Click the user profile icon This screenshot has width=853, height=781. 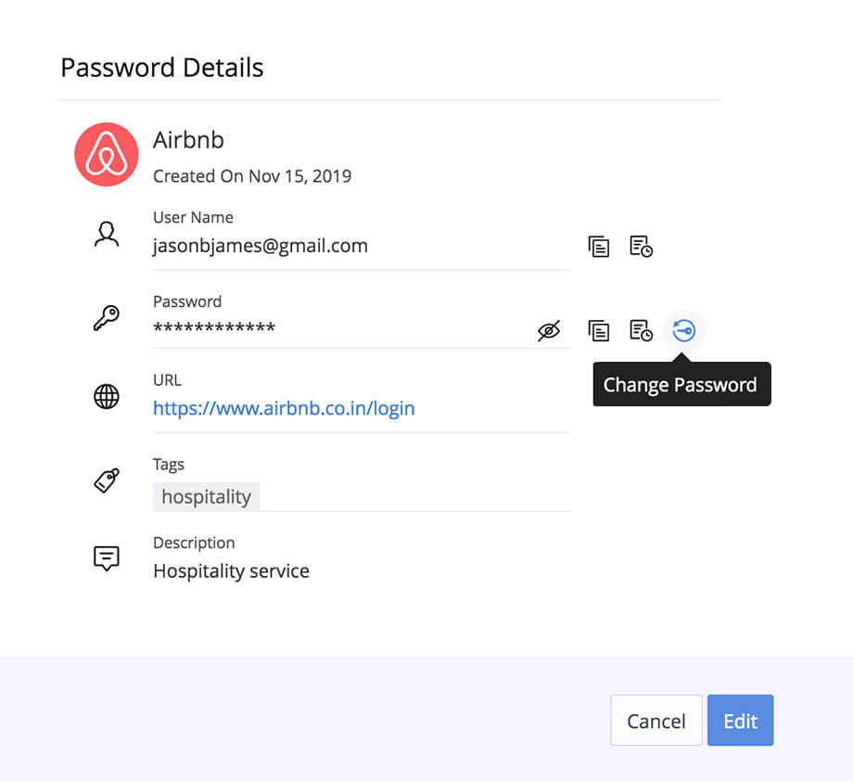[x=107, y=235]
